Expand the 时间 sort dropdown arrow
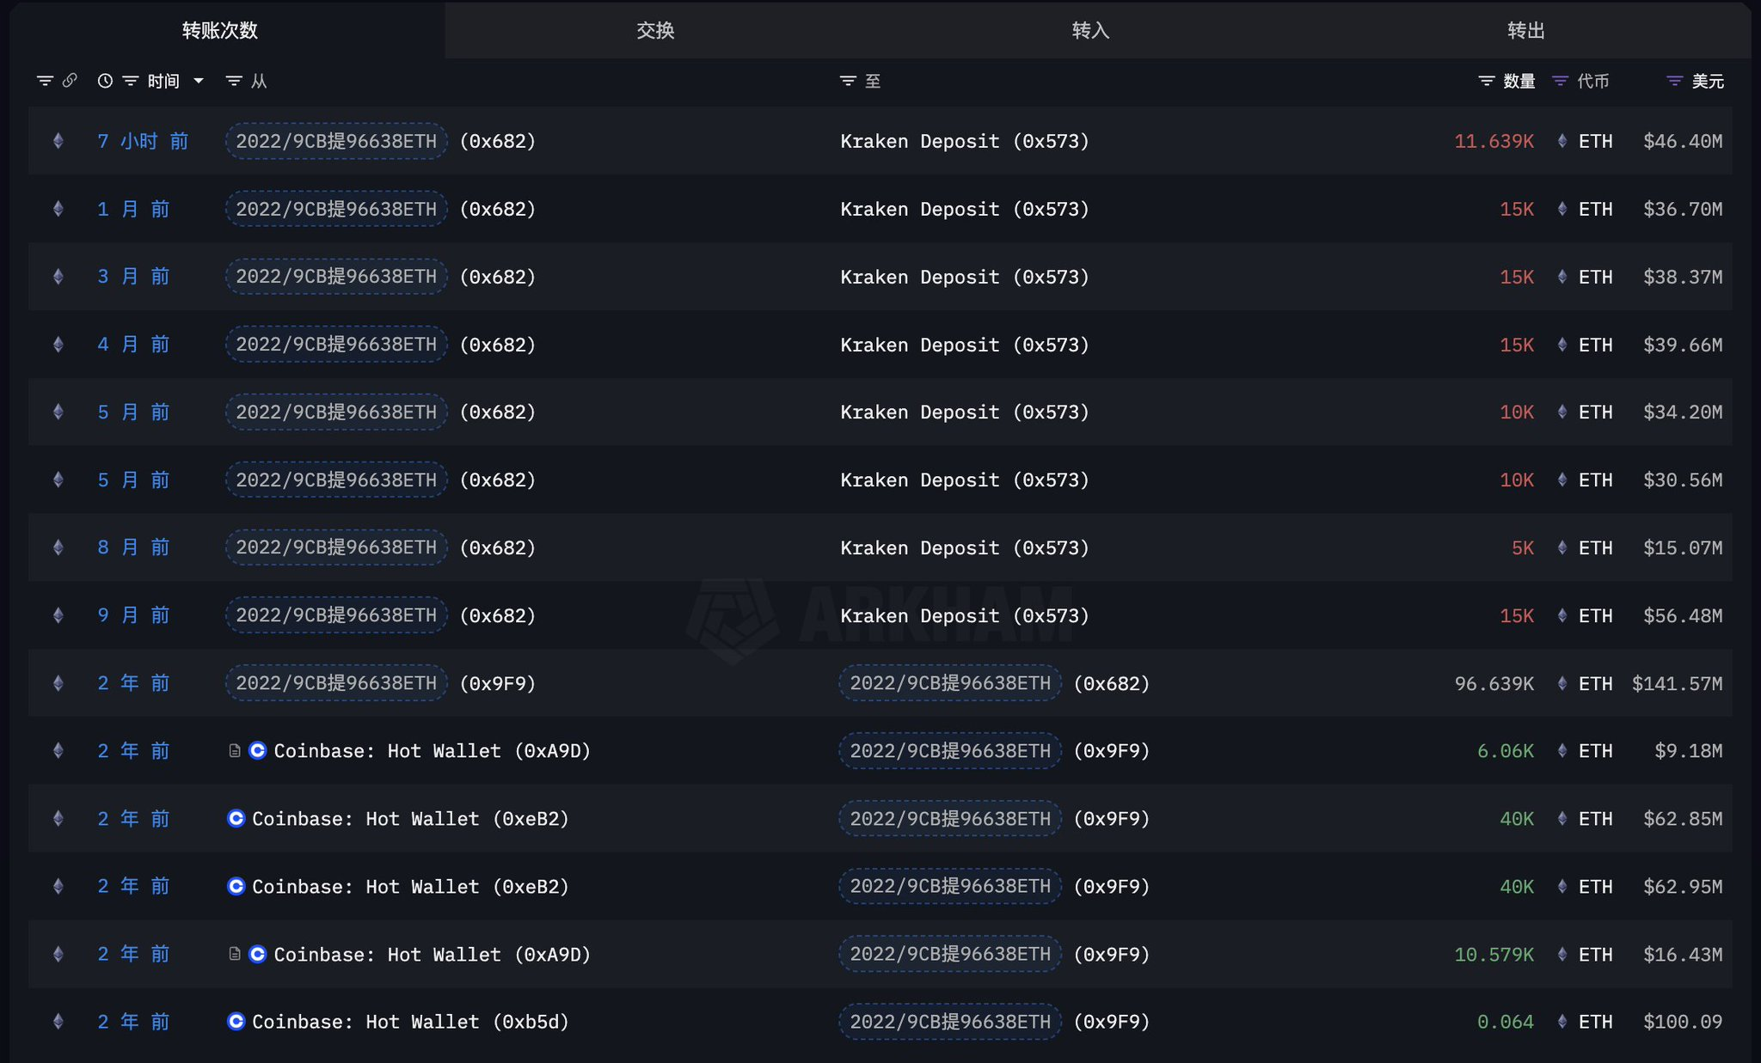1761x1063 pixels. click(x=199, y=81)
